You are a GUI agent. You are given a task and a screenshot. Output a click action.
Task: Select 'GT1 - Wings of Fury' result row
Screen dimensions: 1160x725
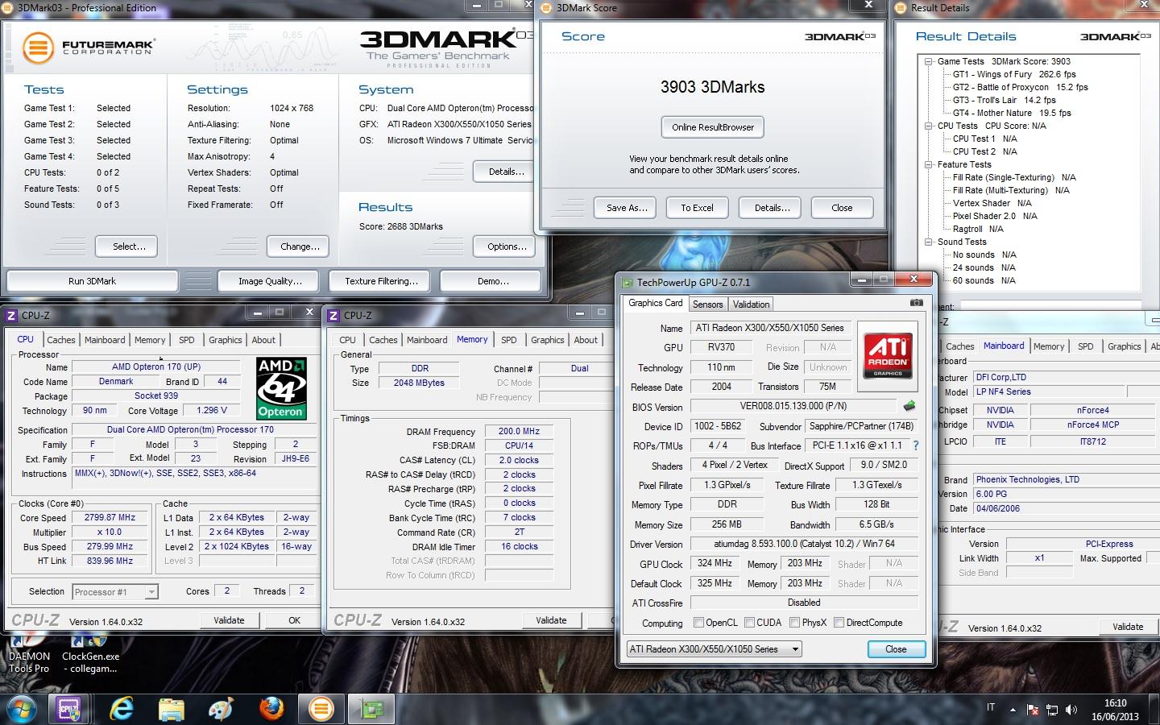(1014, 74)
